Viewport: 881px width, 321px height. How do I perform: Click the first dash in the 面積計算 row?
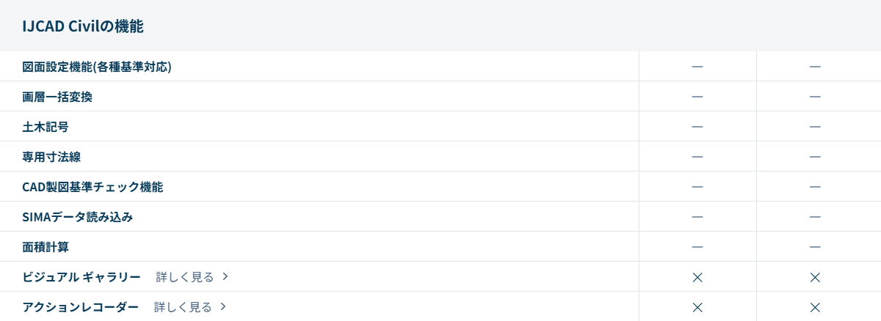pos(697,247)
